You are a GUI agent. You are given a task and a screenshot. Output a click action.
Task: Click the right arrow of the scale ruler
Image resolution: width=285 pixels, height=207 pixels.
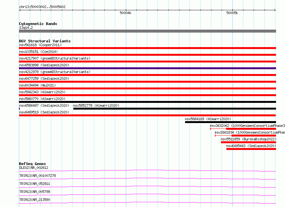click(275, 10)
